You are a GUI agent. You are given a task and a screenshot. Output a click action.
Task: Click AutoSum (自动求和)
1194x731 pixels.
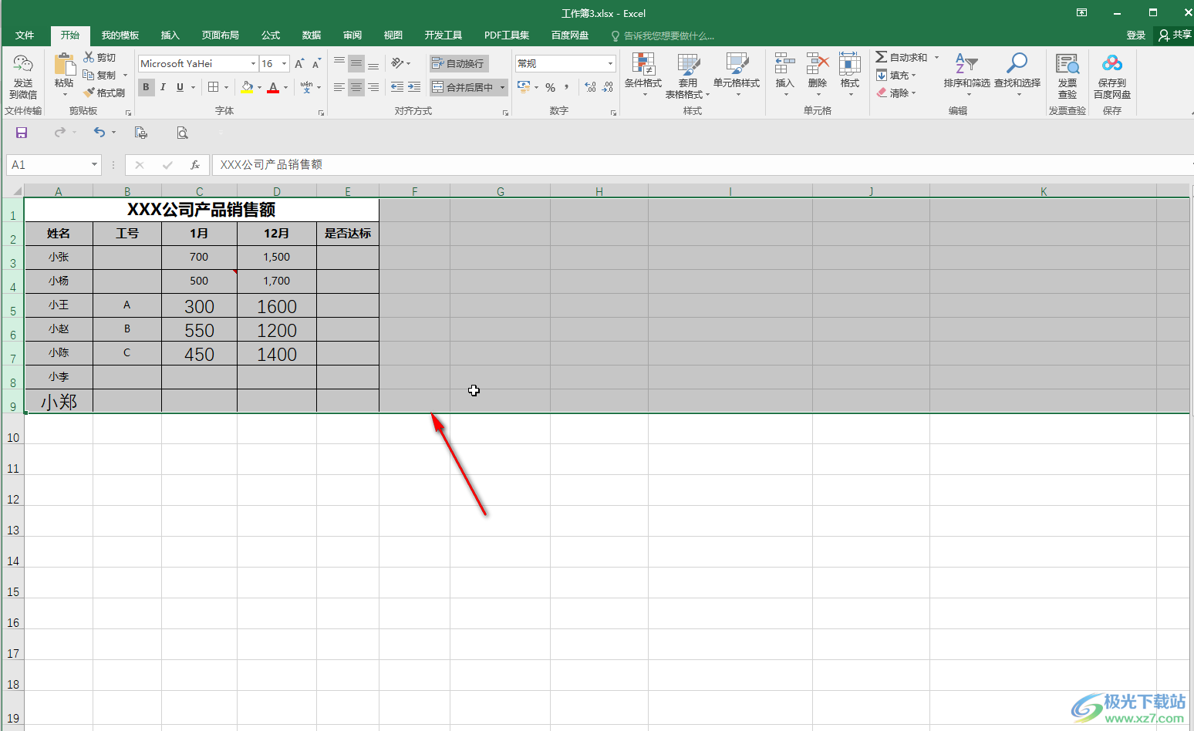(x=902, y=57)
